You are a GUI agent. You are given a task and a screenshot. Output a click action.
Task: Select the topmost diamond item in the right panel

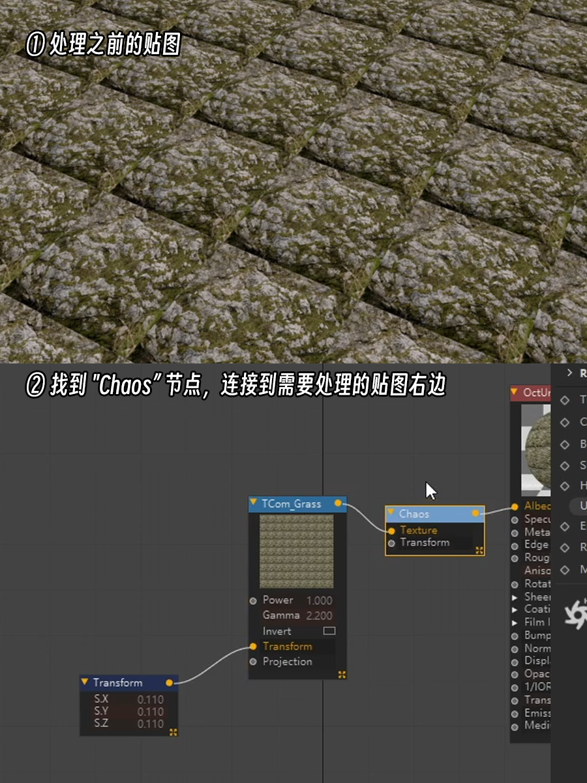[x=566, y=399]
